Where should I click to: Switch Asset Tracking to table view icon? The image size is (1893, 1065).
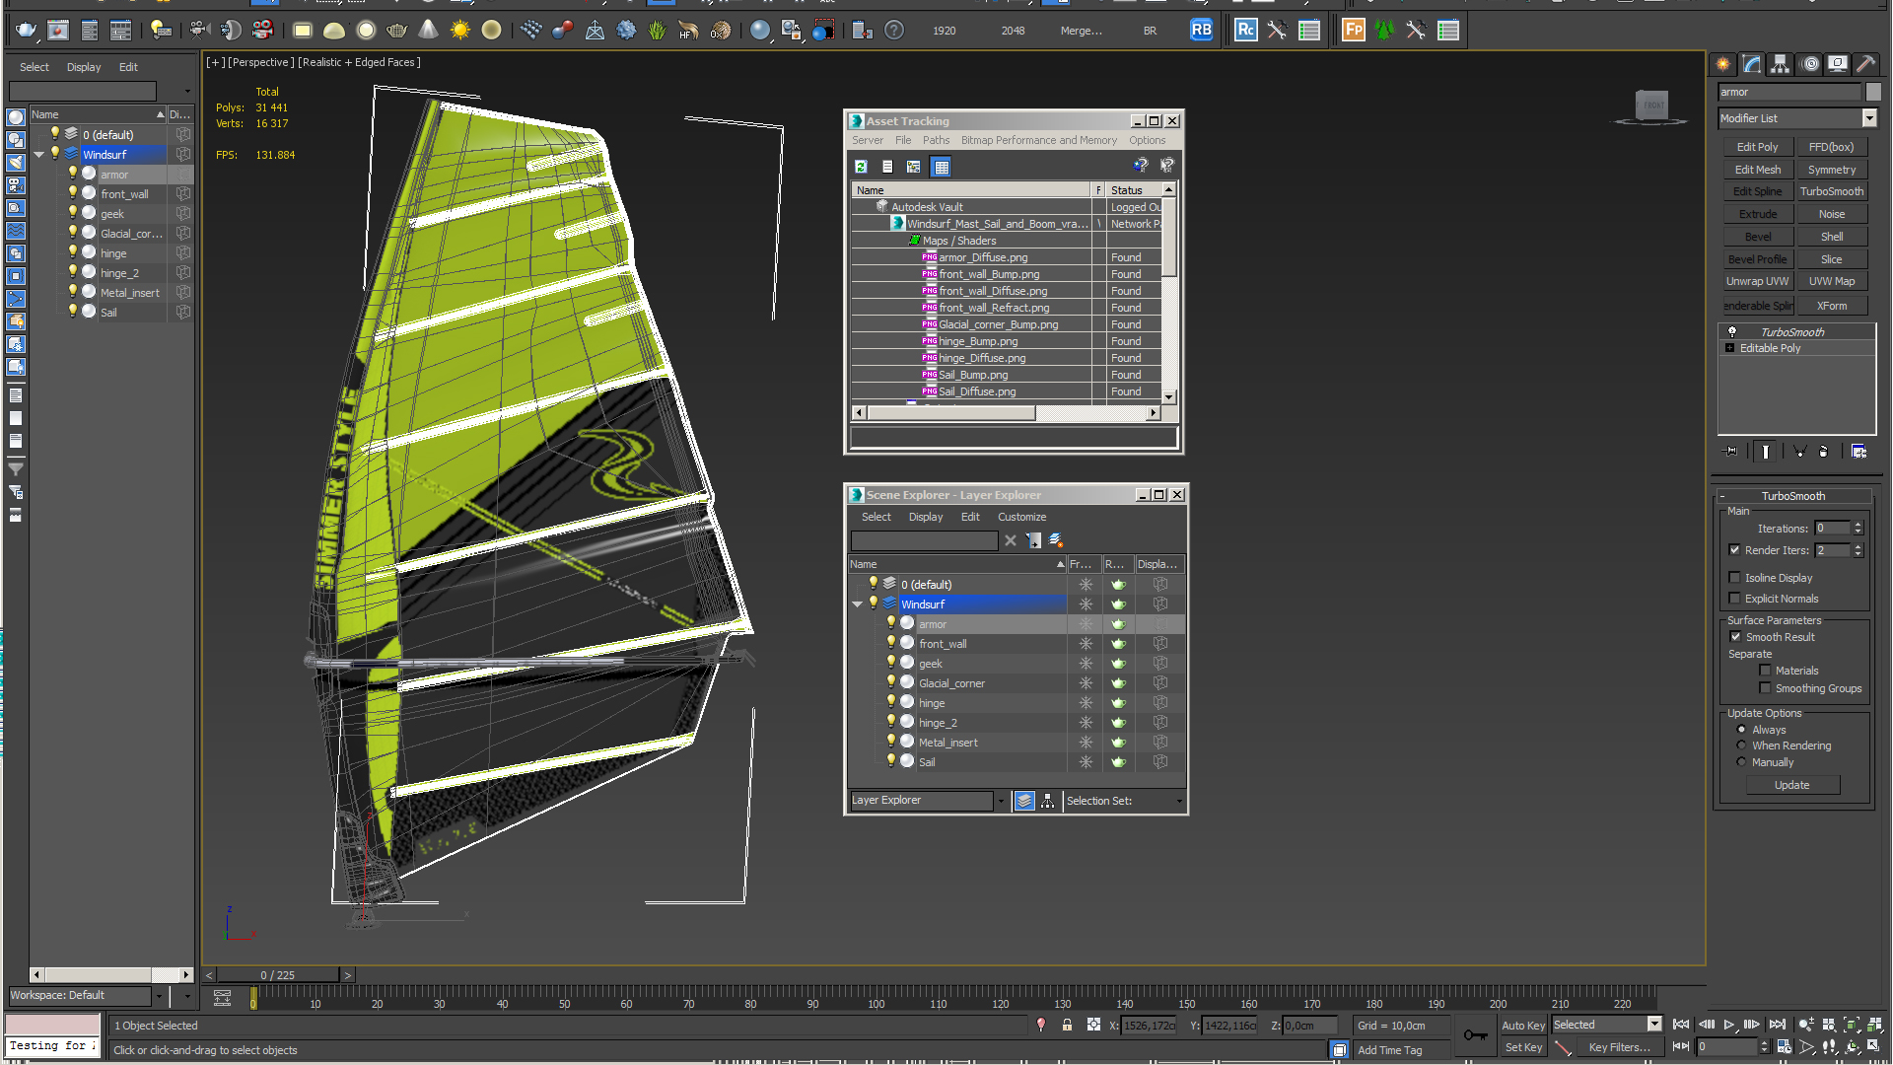pos(942,167)
